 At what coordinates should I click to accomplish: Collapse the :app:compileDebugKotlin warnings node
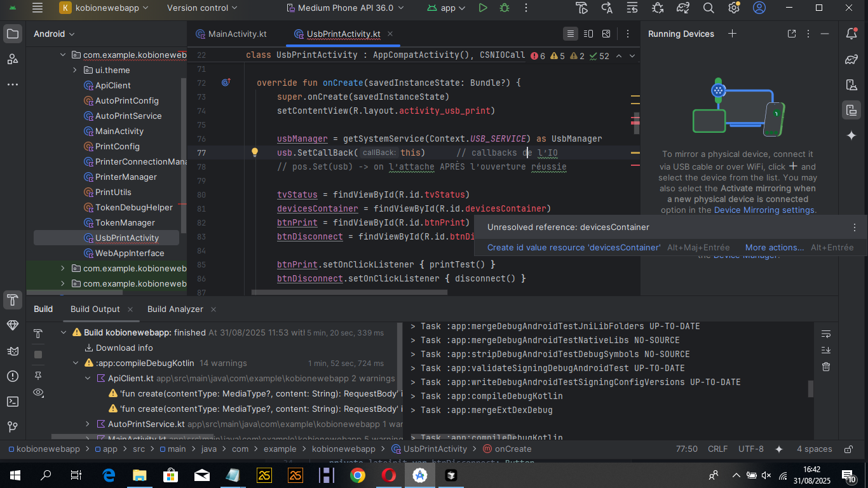[76, 363]
